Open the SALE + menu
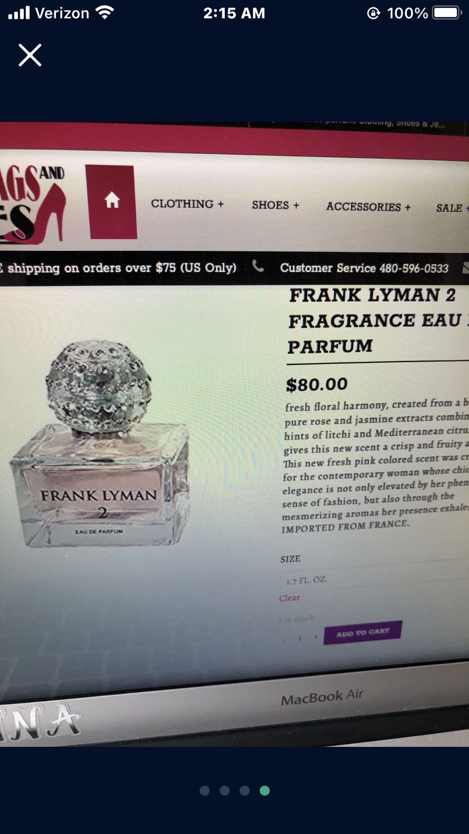Image resolution: width=469 pixels, height=834 pixels. 452,208
